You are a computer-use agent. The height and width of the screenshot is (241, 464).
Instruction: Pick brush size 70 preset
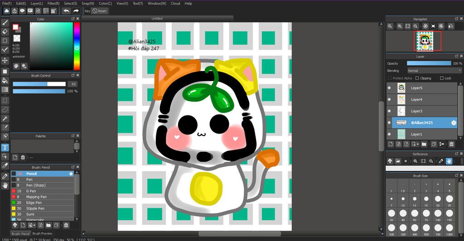click(x=426, y=214)
